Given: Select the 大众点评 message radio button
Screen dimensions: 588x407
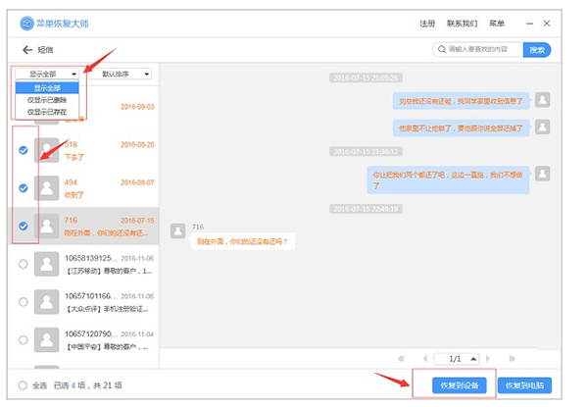Looking at the screenshot, I should [24, 301].
